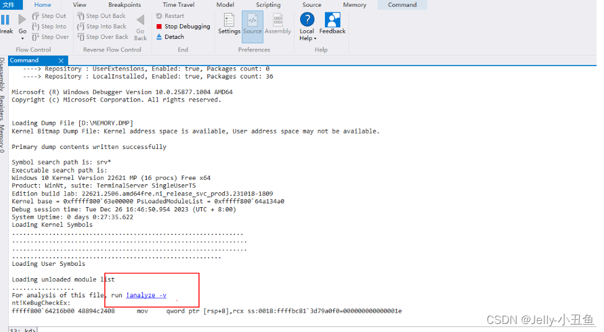
Task: Open the Breakpoints ribbon tab
Action: (124, 4)
